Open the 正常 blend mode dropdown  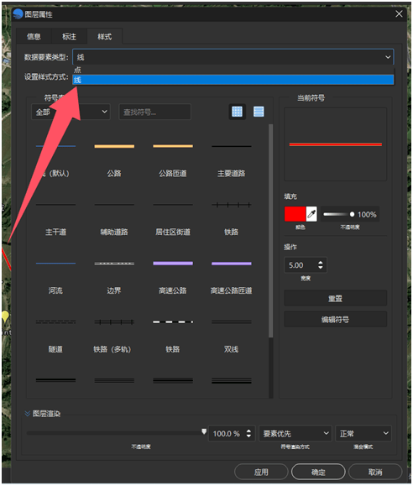coord(363,433)
